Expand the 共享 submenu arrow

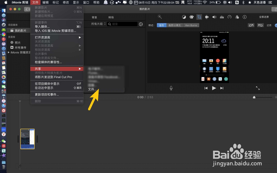tap(80, 69)
